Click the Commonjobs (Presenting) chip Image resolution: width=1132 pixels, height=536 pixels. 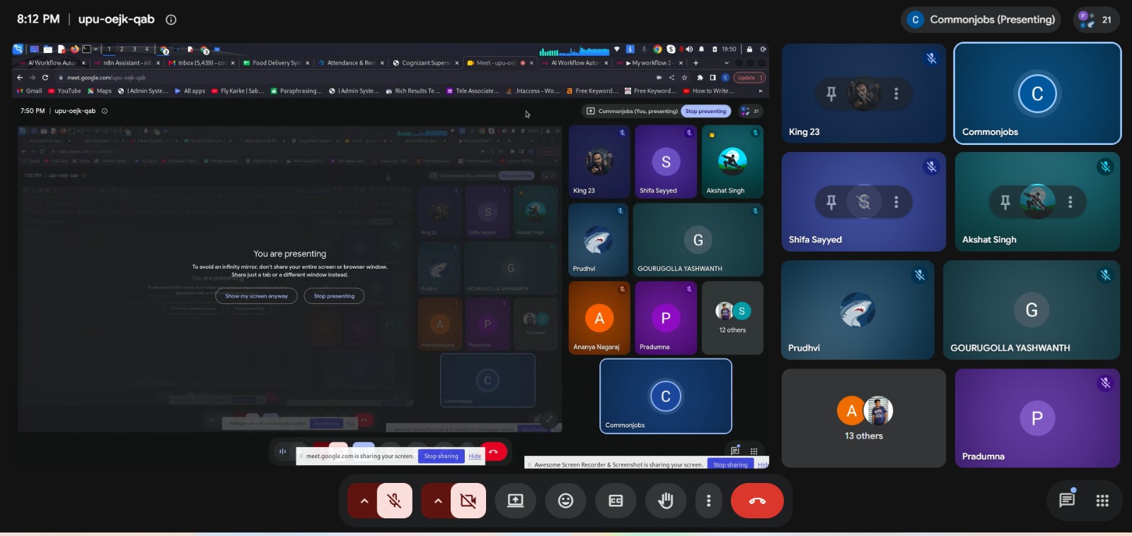[x=981, y=20]
